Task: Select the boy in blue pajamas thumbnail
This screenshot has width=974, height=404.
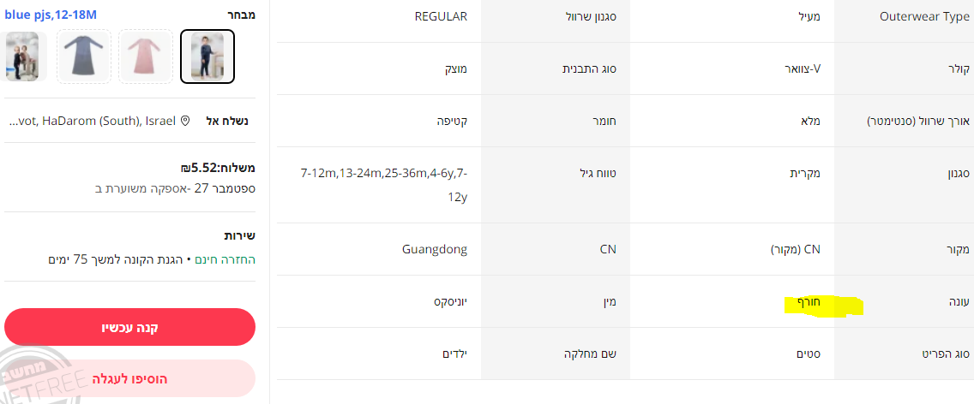Action: 207,57
